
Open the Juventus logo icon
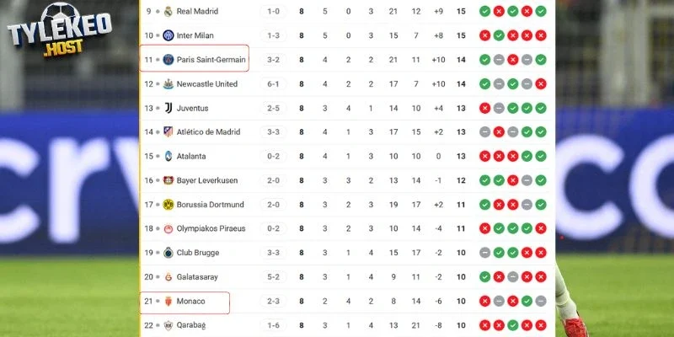[x=168, y=108]
